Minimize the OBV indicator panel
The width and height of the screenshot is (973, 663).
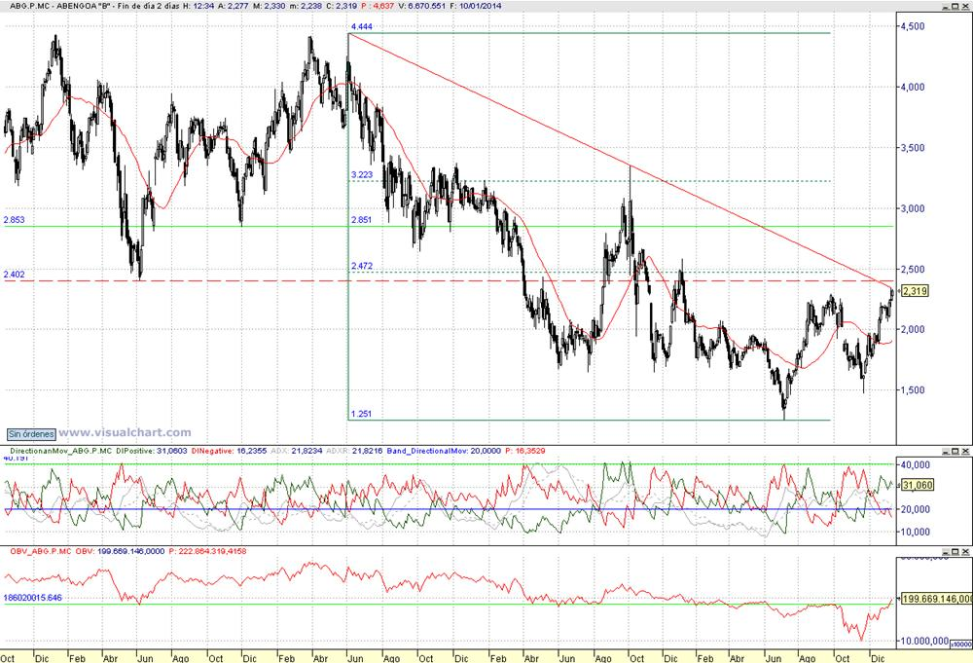[x=945, y=552]
